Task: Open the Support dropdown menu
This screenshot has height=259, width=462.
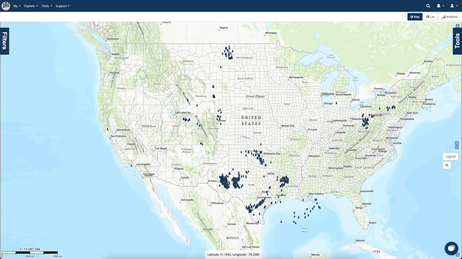Action: pos(61,6)
